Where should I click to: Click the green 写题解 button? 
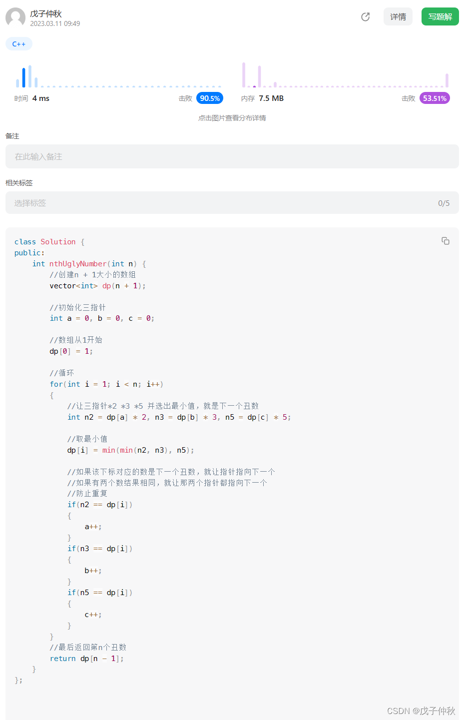tap(440, 16)
